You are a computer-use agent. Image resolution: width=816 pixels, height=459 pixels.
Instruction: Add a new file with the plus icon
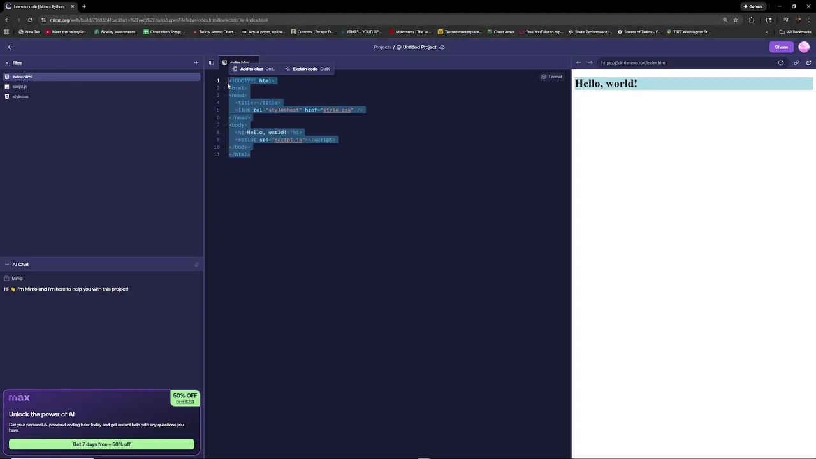coord(196,63)
